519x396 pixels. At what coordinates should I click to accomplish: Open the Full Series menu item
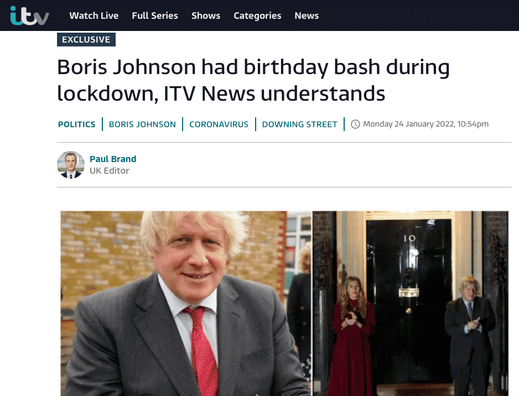(155, 15)
